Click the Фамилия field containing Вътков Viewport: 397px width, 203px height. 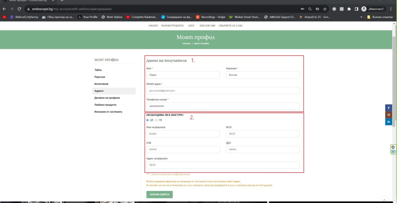coord(263,75)
